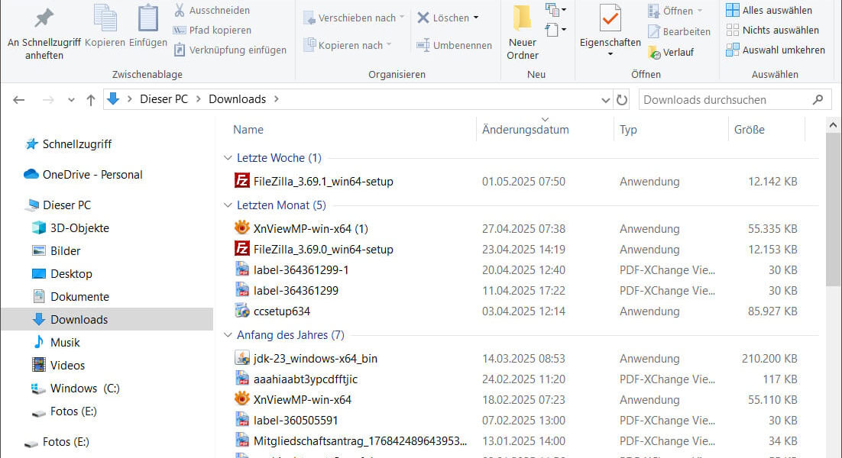This screenshot has width=842, height=458.
Task: Sort by the Größe column header
Action: [x=749, y=129]
